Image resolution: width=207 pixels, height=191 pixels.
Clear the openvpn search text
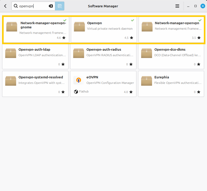51,6
